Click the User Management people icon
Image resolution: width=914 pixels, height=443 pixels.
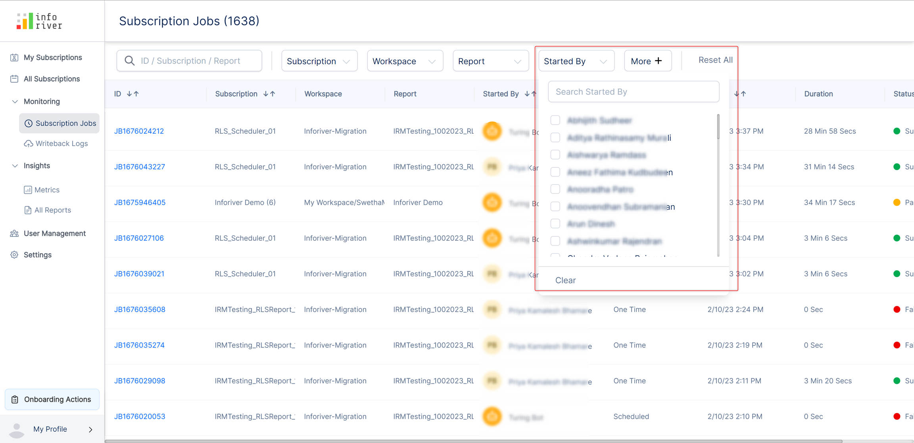(14, 234)
